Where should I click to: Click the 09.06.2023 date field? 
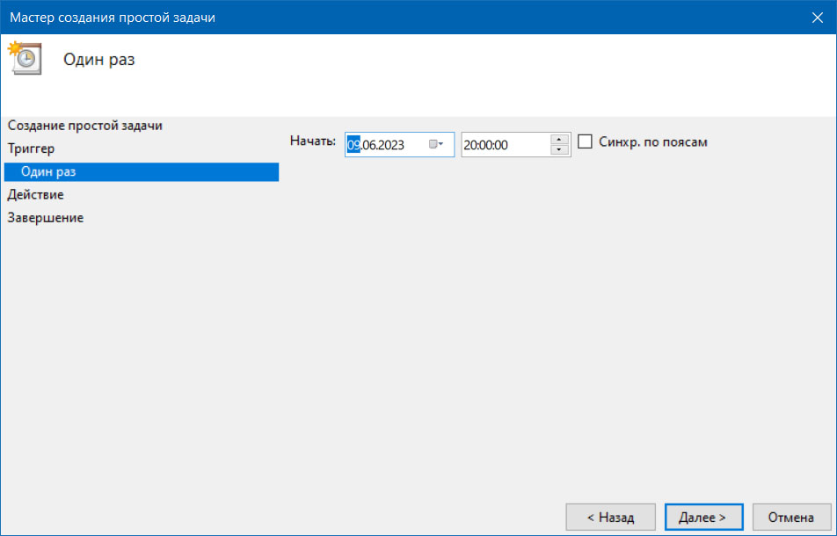[399, 144]
